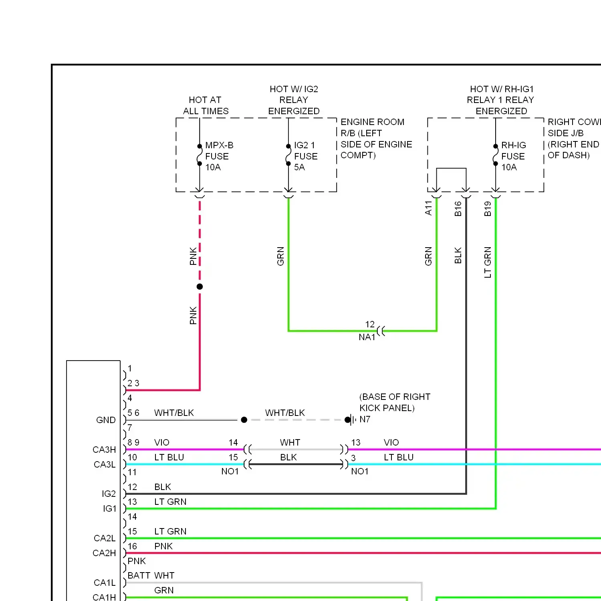The height and width of the screenshot is (601, 601).
Task: Click the CA2L terminal label
Action: (105, 538)
